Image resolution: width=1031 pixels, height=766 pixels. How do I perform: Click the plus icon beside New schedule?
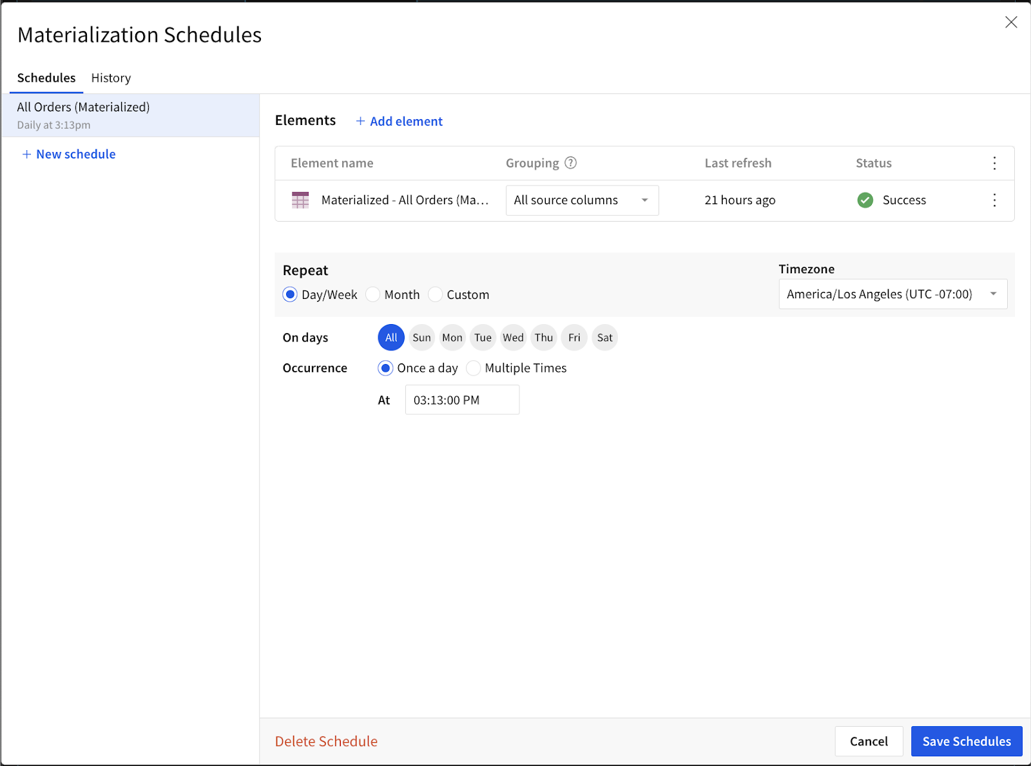26,154
